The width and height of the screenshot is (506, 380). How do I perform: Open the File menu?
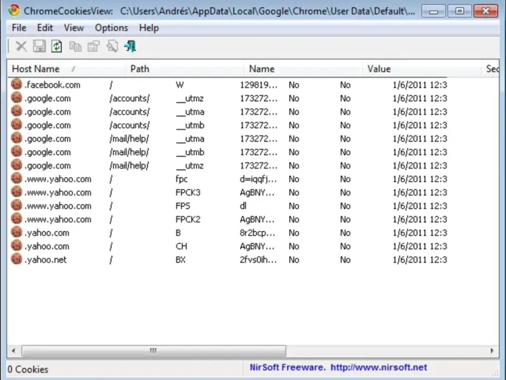tap(19, 28)
